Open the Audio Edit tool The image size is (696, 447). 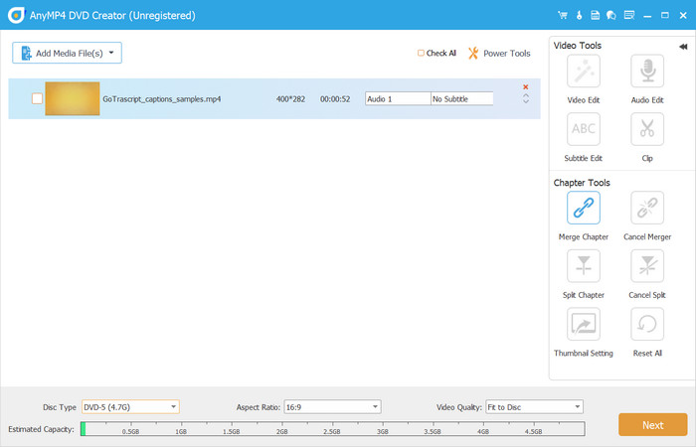click(647, 71)
